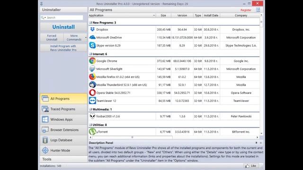The image size is (303, 170).
Task: Click the vertical scrollbar down arrow
Action: click(261, 133)
